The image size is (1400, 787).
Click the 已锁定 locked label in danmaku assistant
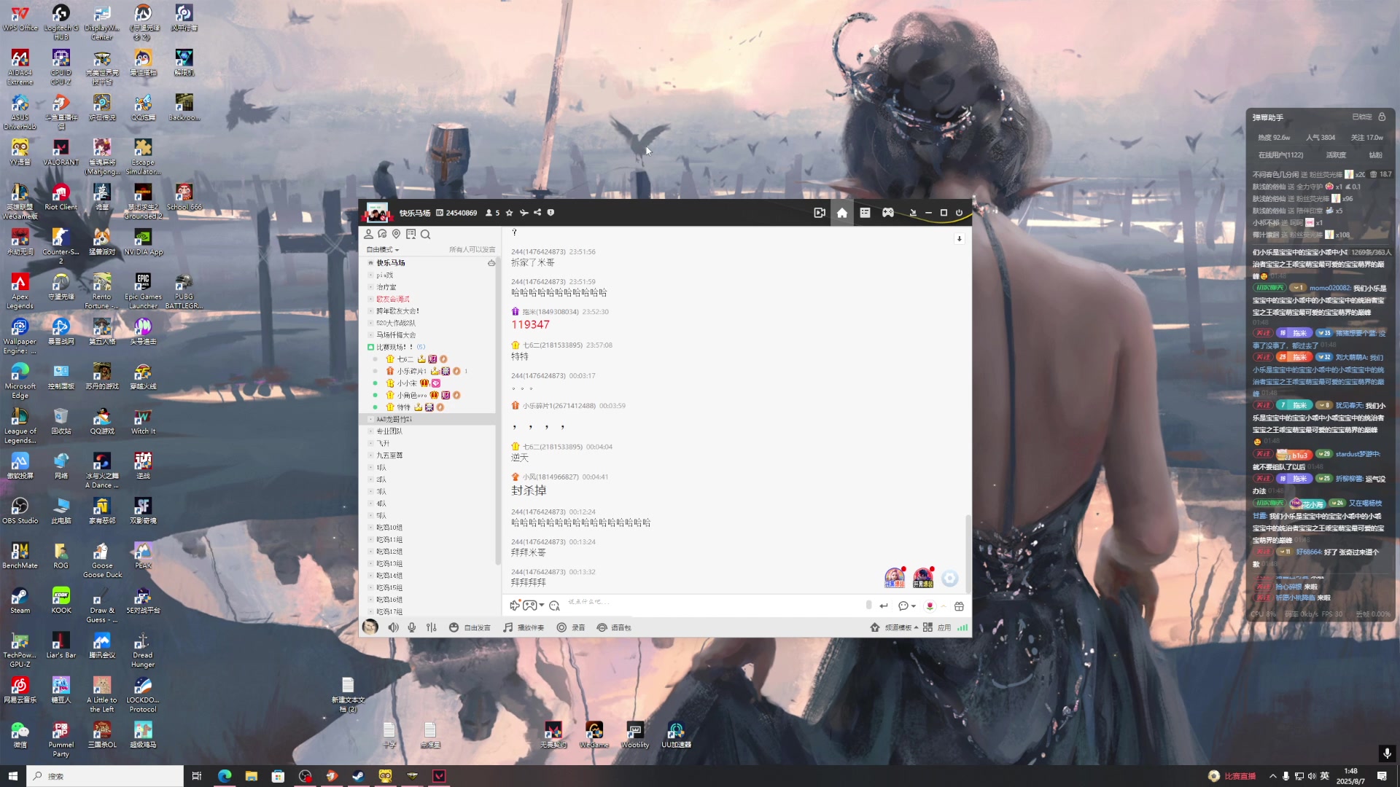click(1361, 117)
